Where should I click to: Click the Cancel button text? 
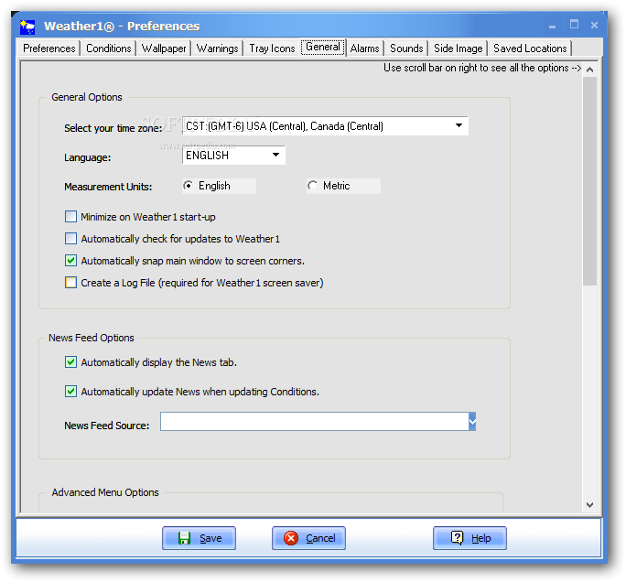pyautogui.click(x=320, y=538)
